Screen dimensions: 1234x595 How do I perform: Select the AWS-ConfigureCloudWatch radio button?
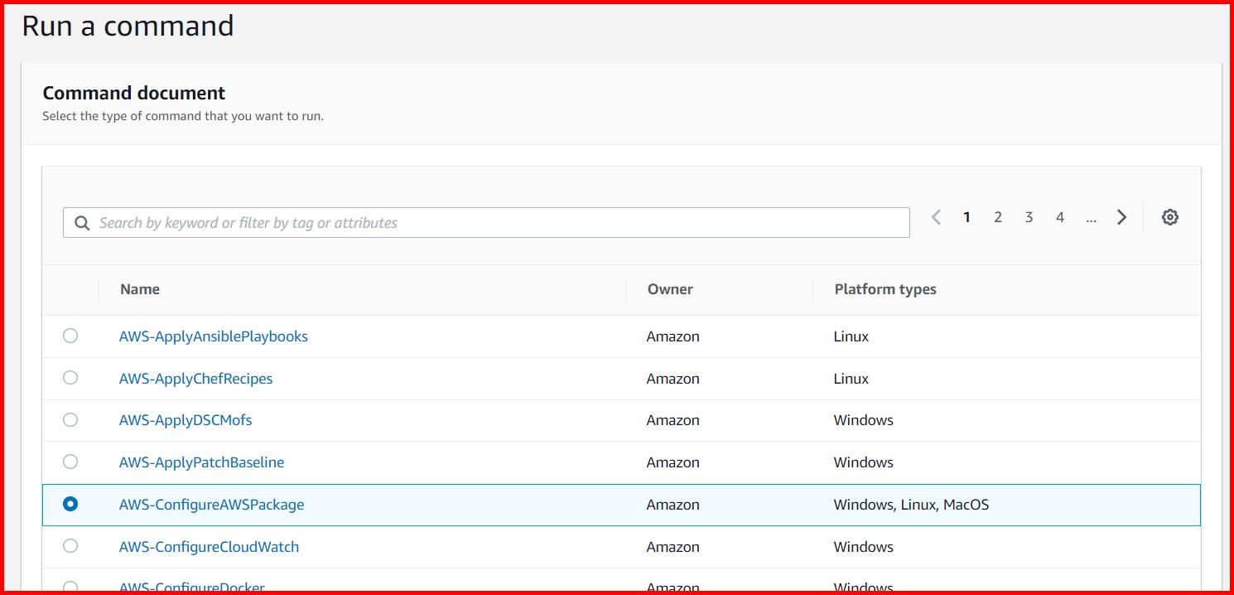pos(70,546)
